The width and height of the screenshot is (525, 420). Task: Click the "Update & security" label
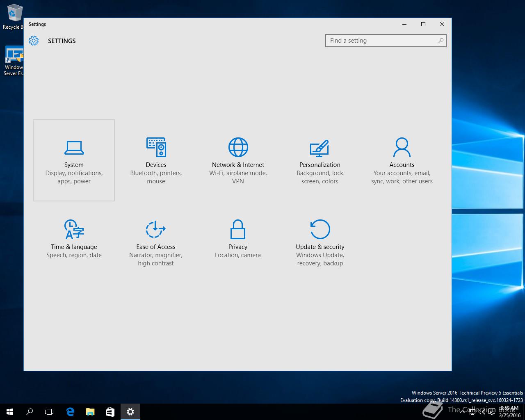pyautogui.click(x=320, y=247)
